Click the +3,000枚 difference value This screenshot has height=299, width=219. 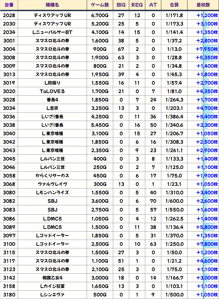point(207,278)
